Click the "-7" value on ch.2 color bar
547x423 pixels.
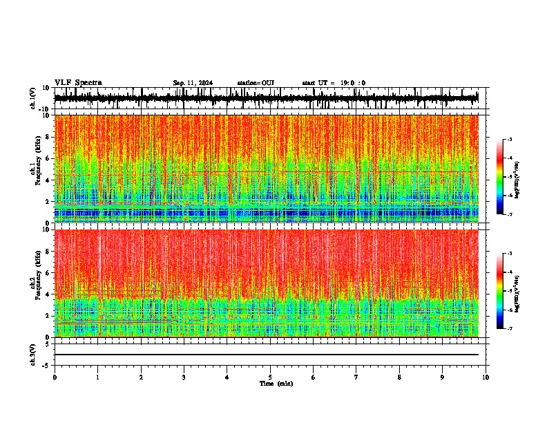coord(509,328)
